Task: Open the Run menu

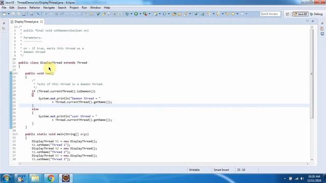Action: point(84,8)
